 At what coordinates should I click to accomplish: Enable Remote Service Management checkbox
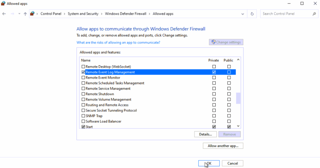(x=83, y=88)
